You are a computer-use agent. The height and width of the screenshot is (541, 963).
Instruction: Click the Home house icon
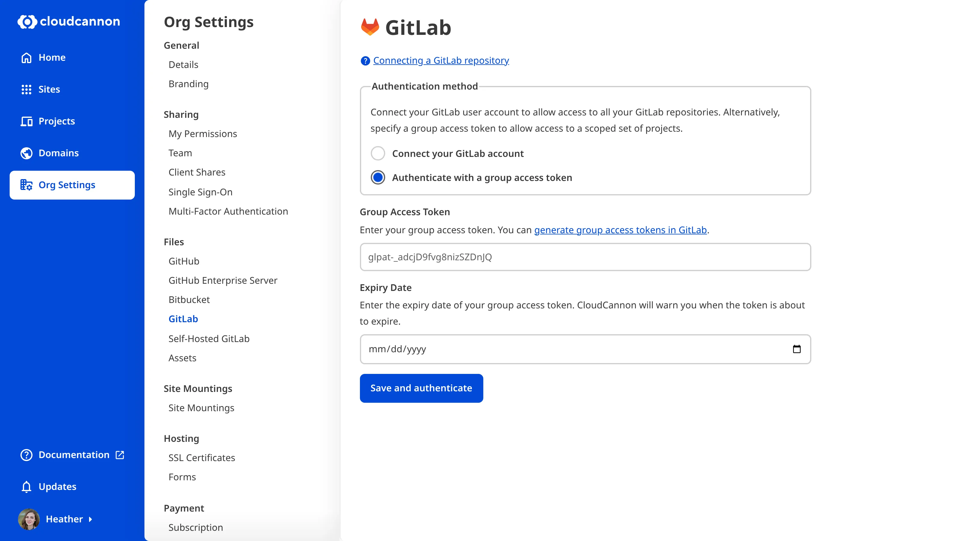26,57
